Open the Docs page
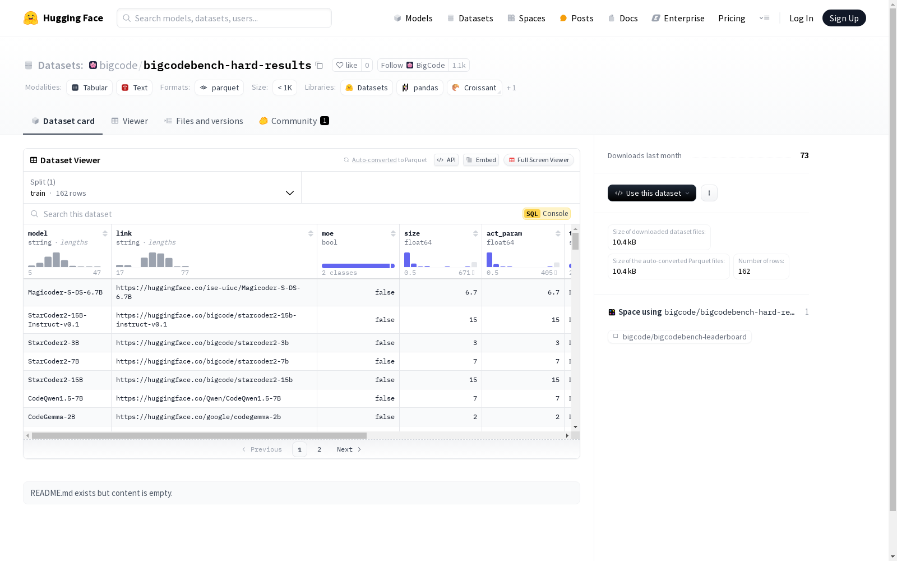This screenshot has height=561, width=897. click(623, 18)
